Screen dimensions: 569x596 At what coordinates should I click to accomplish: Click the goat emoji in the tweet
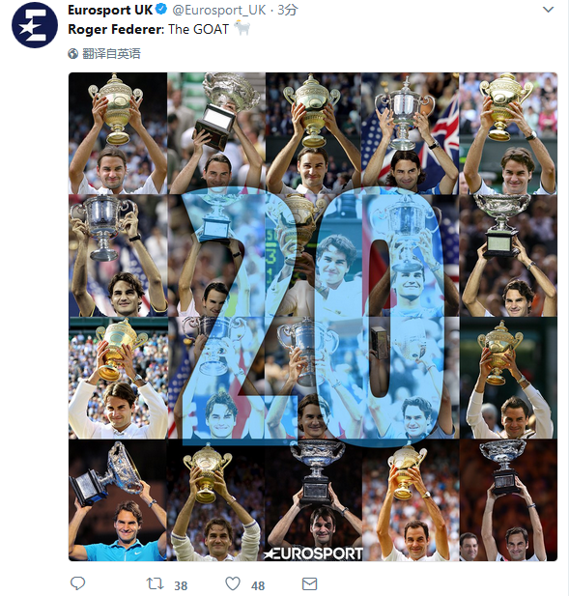pyautogui.click(x=242, y=28)
